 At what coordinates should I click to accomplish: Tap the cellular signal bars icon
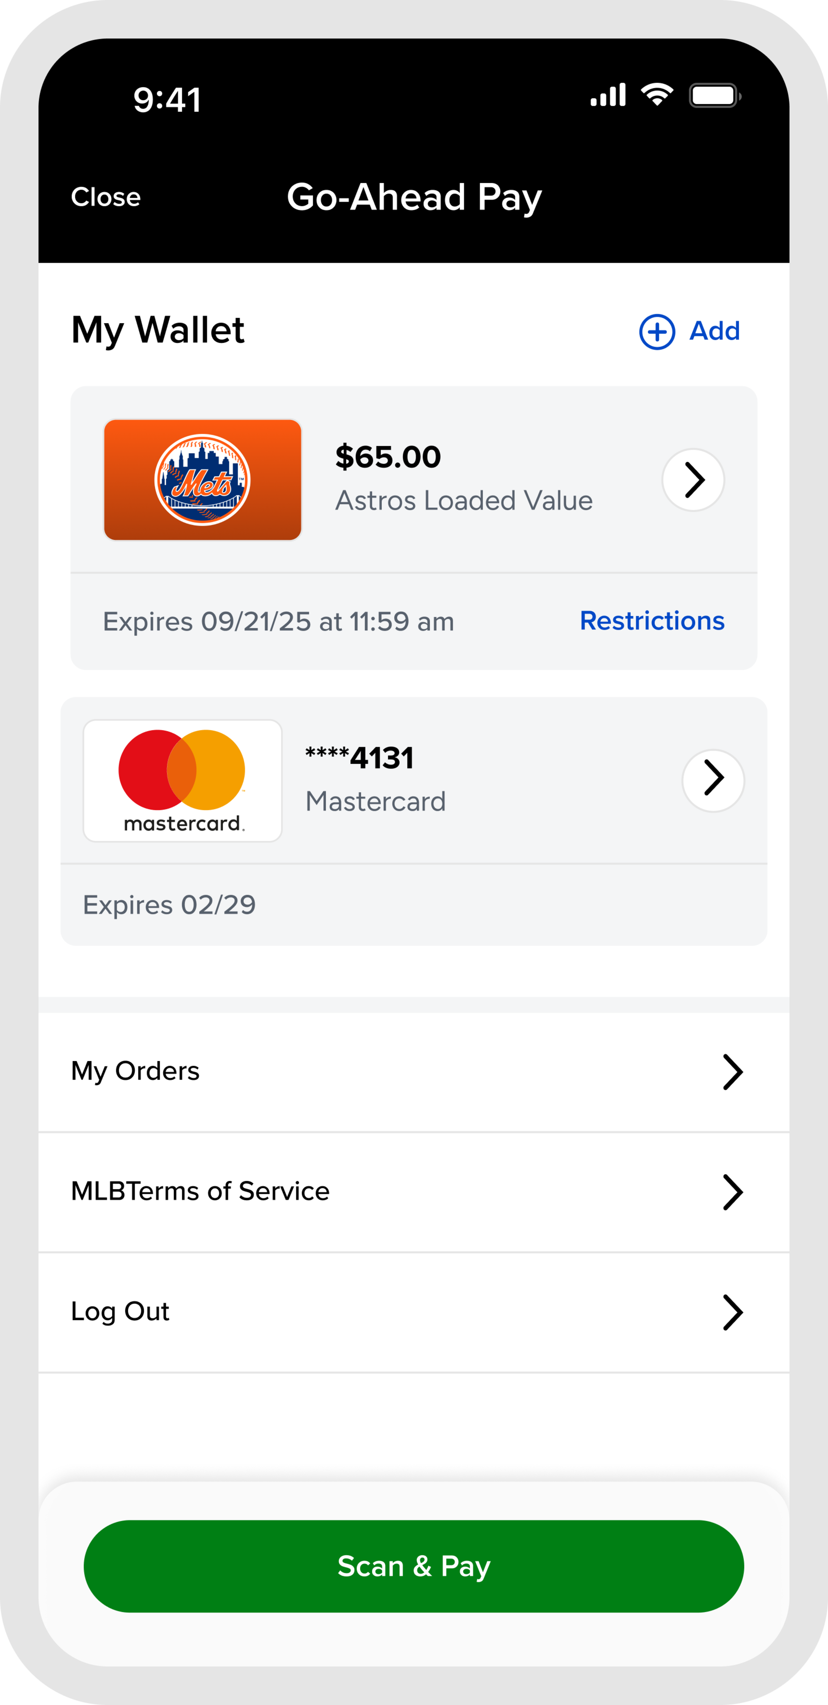point(608,95)
